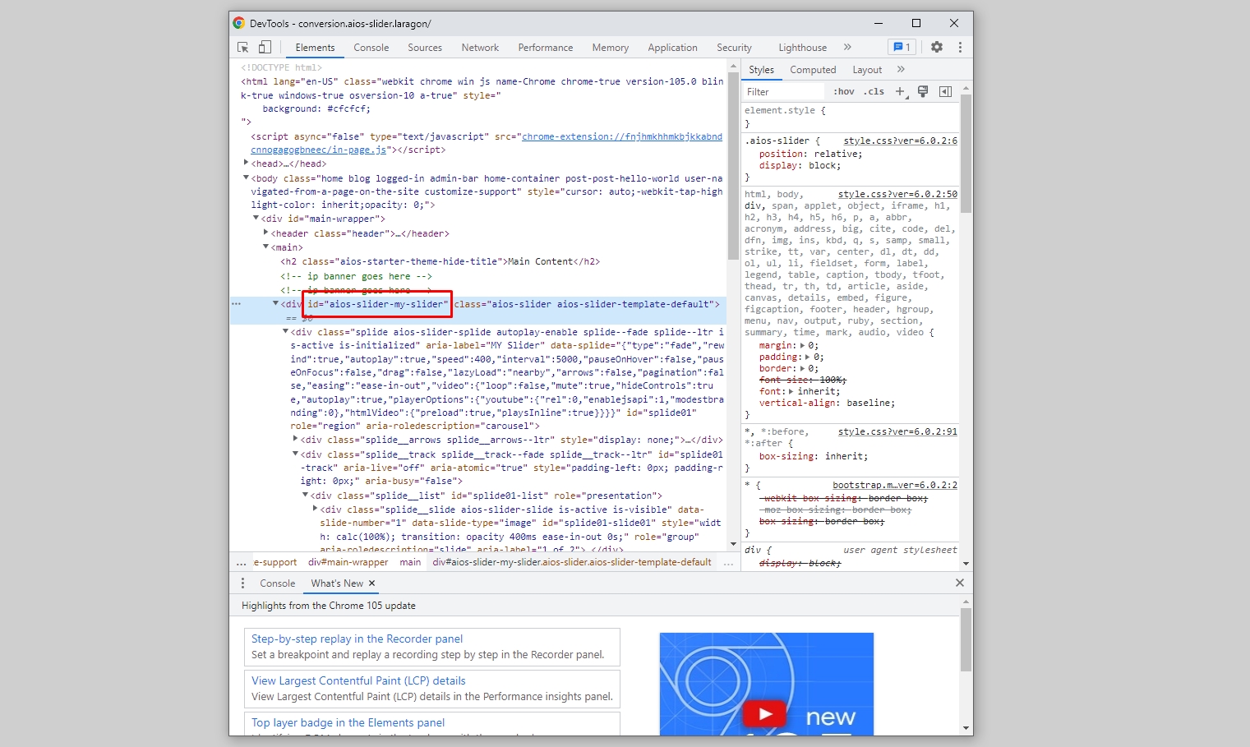Open DevTools settings gear
This screenshot has height=747, width=1250.
pyautogui.click(x=936, y=48)
